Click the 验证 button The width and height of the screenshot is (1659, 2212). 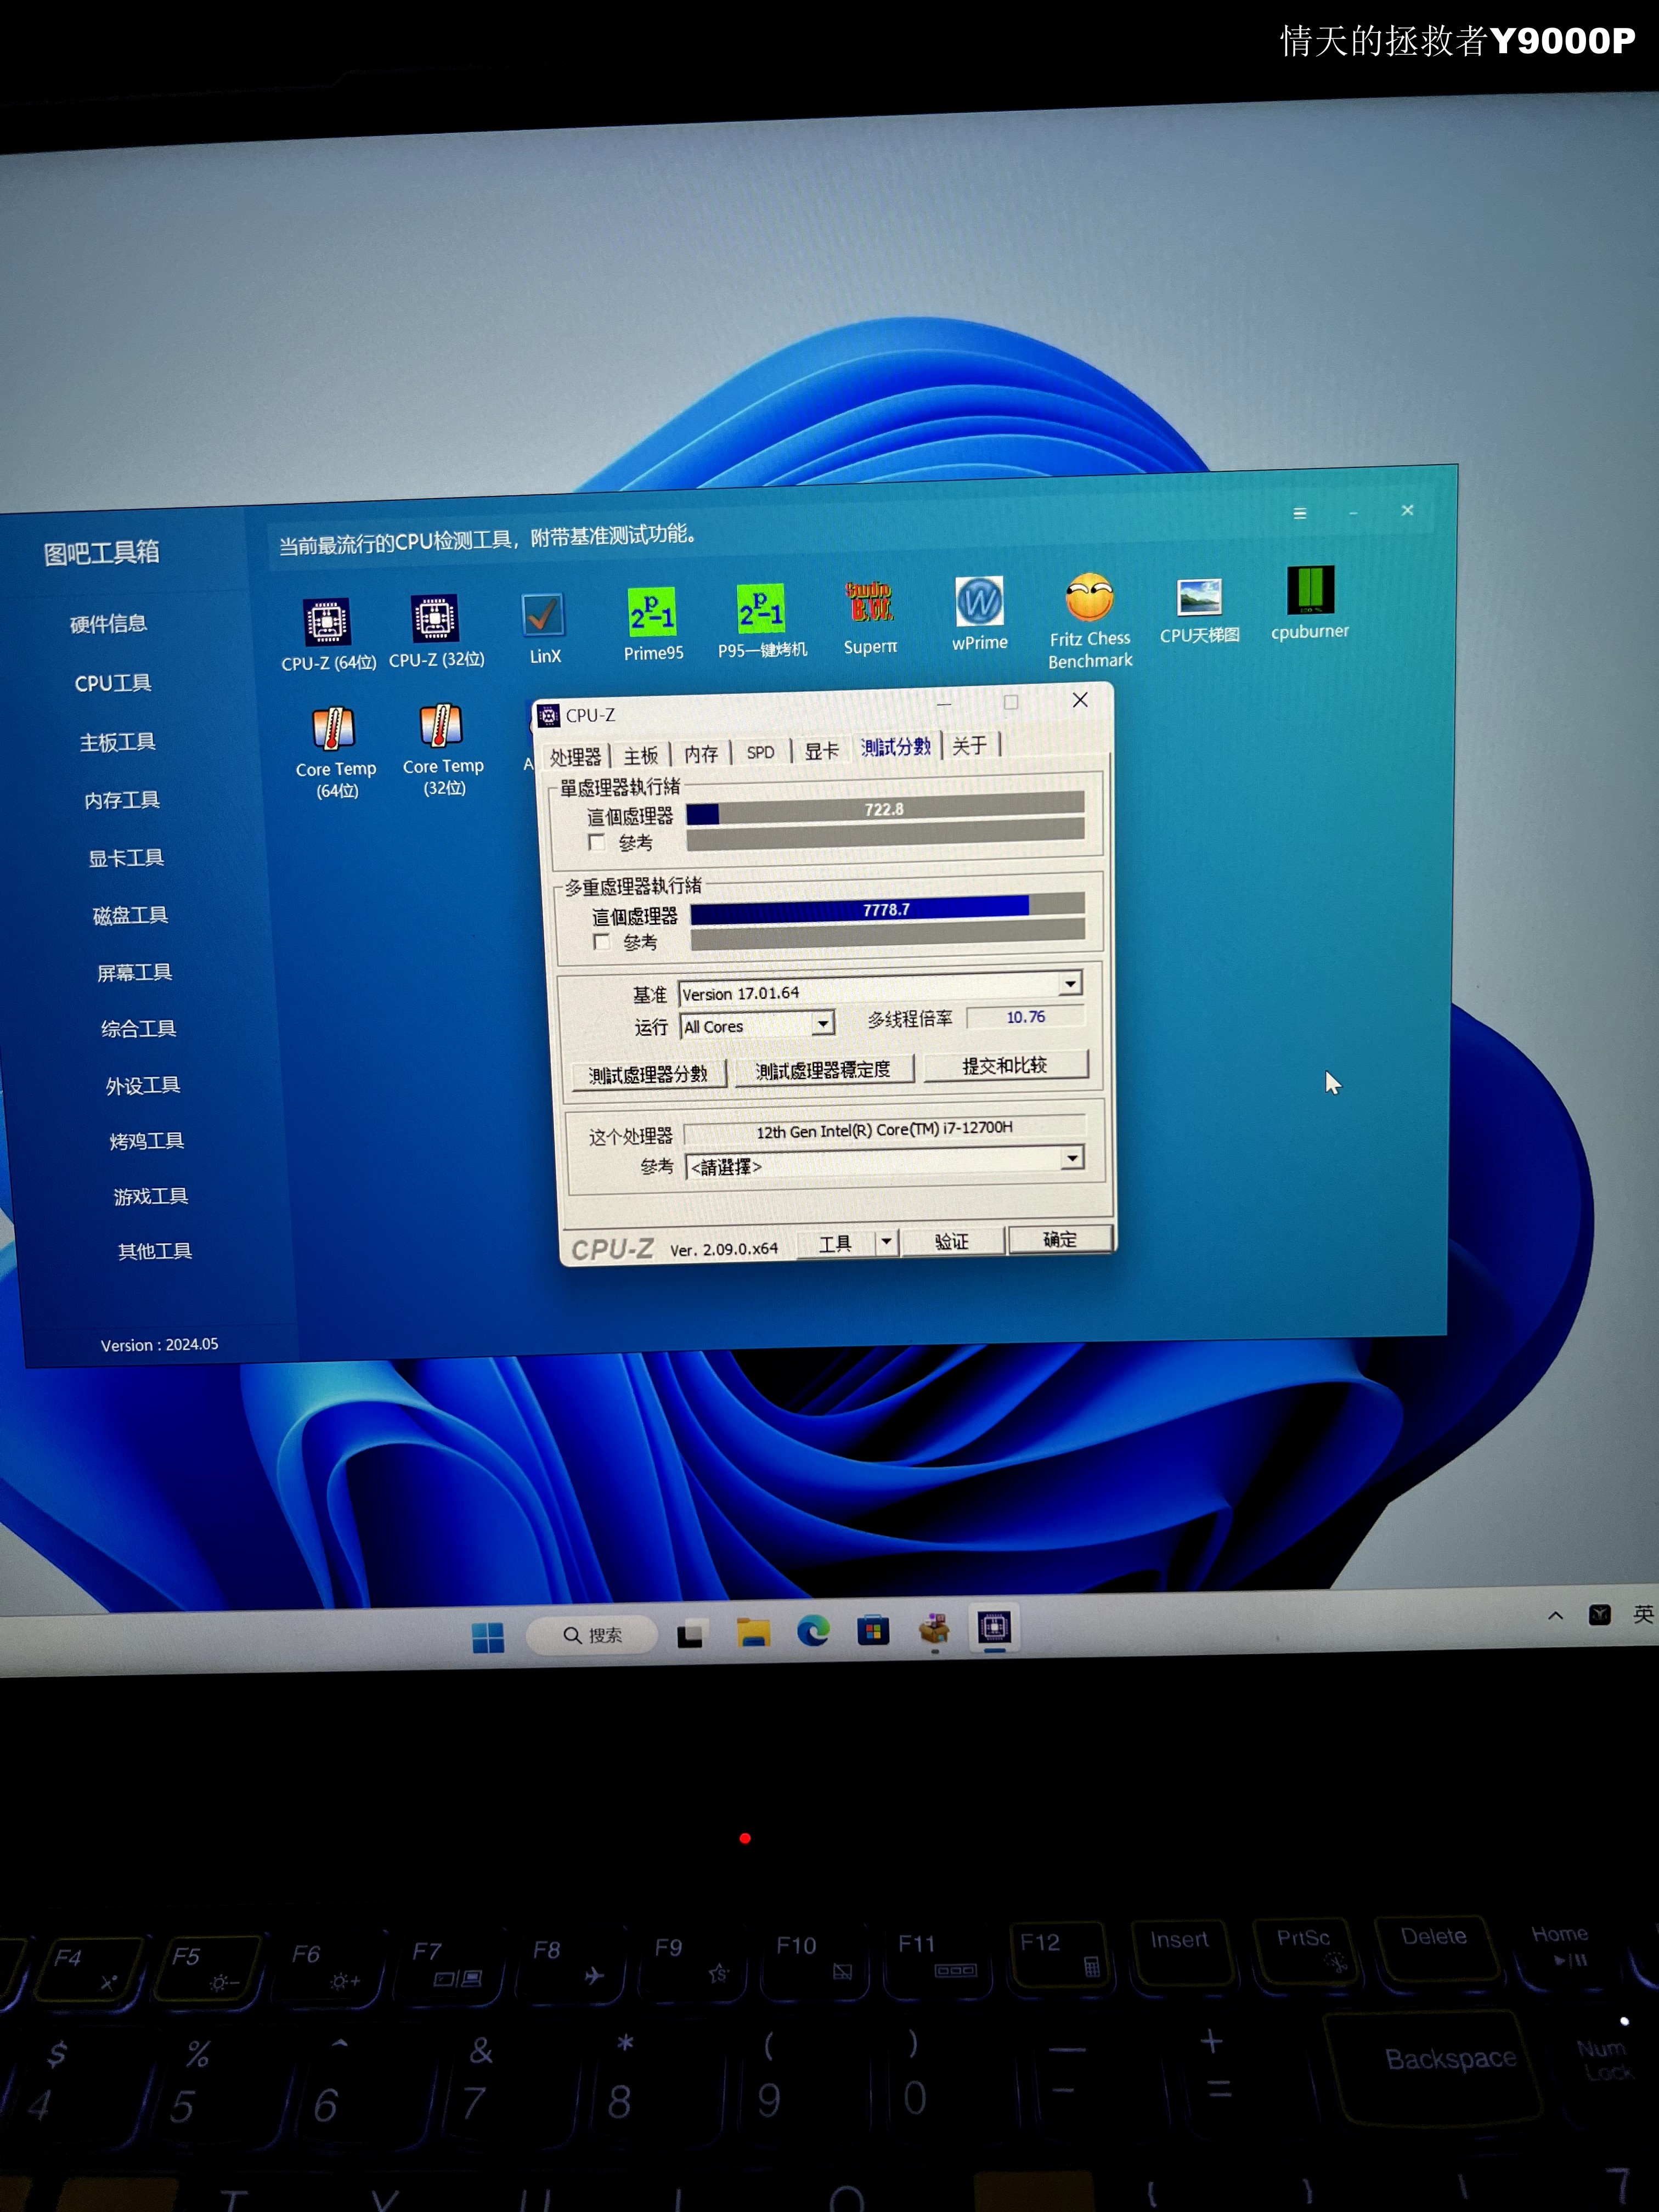click(952, 1241)
